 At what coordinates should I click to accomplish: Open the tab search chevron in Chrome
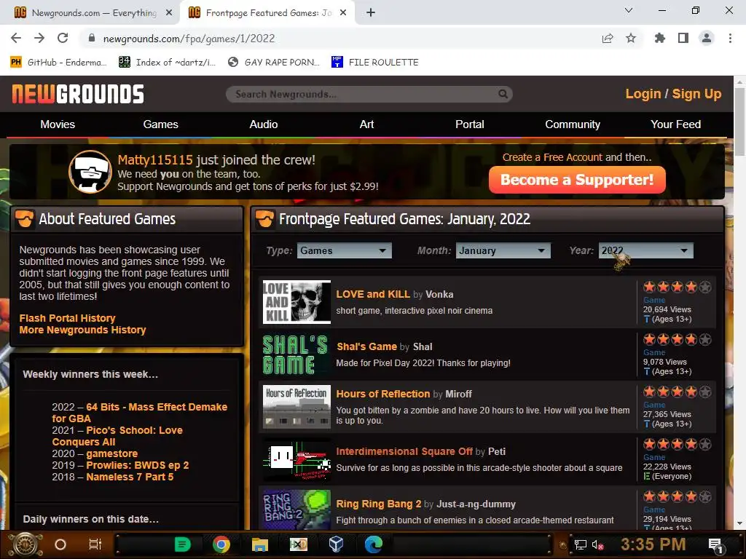pos(629,10)
